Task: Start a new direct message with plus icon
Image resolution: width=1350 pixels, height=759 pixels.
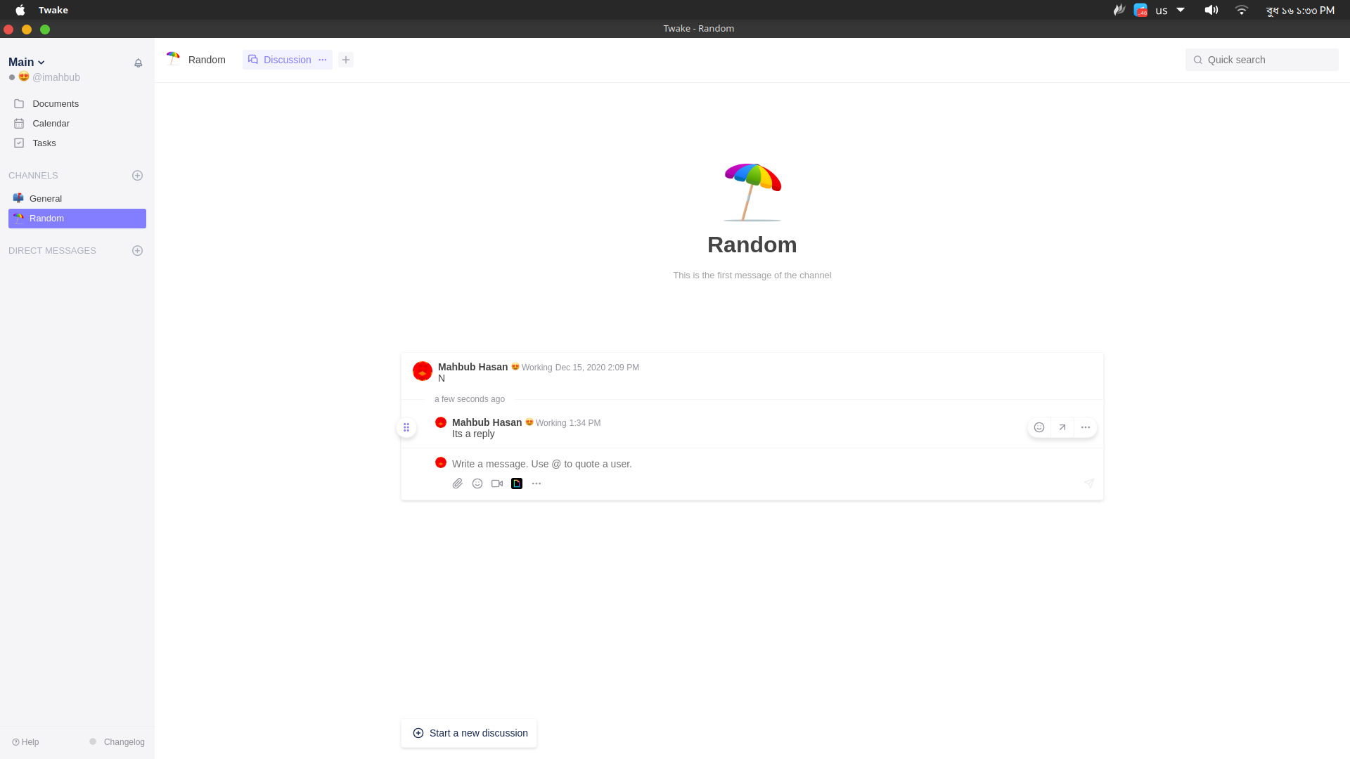Action: 138,251
